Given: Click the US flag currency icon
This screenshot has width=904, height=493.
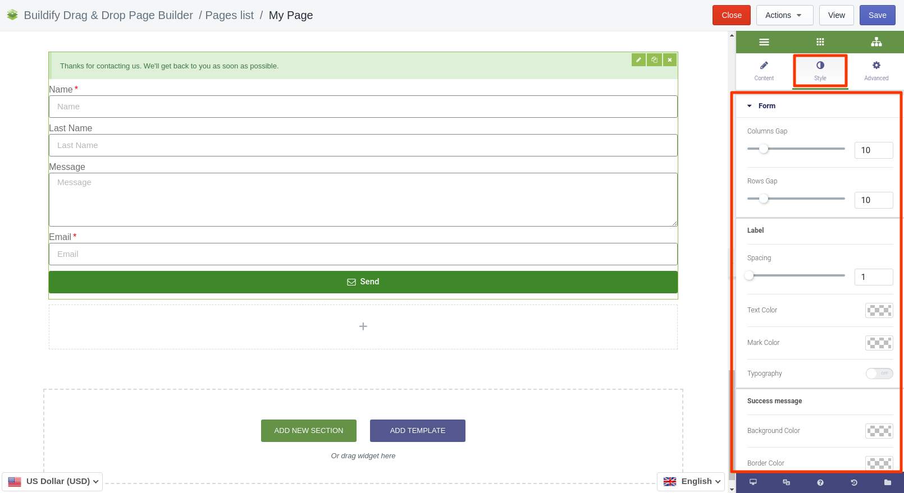Looking at the screenshot, I should (15, 481).
